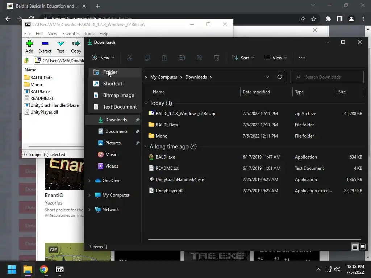Expand My Computer in navigation pane
Viewport: 371px width, 278px height.
(89, 195)
